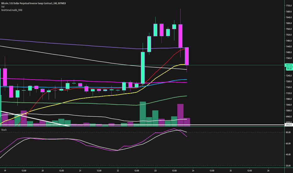Select the tall green breakout candle on the 22nd
The image size is (293, 173).
143,68
